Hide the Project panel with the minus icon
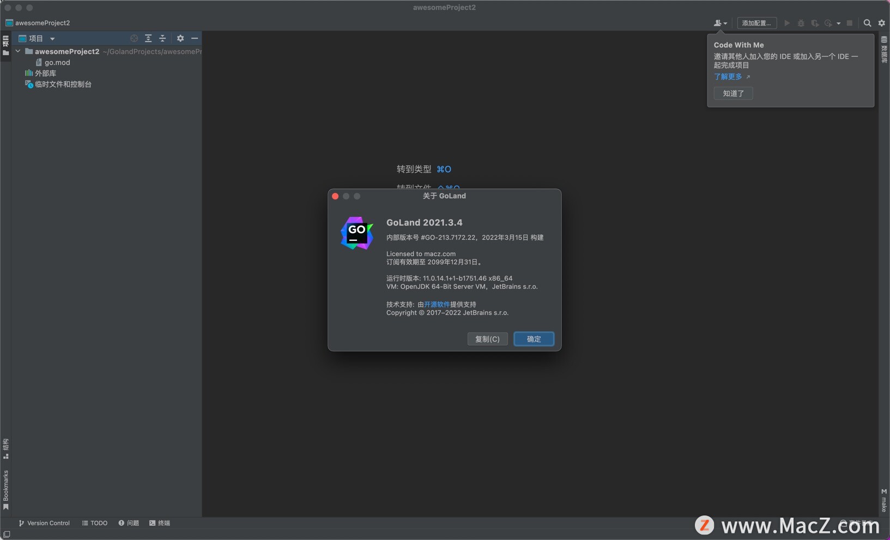890x540 pixels. [x=195, y=38]
